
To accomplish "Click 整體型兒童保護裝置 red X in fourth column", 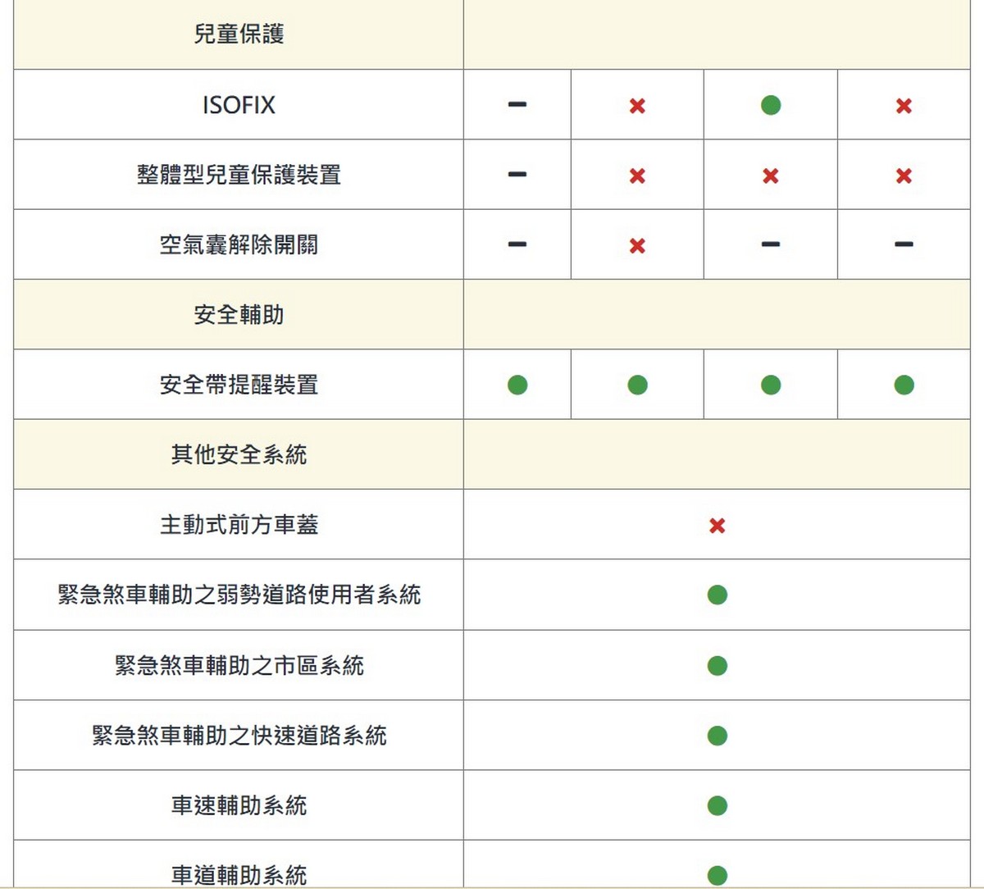I will pyautogui.click(x=904, y=176).
